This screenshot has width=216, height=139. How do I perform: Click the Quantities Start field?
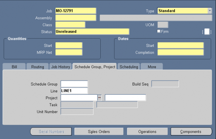pyautogui.click(x=69, y=45)
